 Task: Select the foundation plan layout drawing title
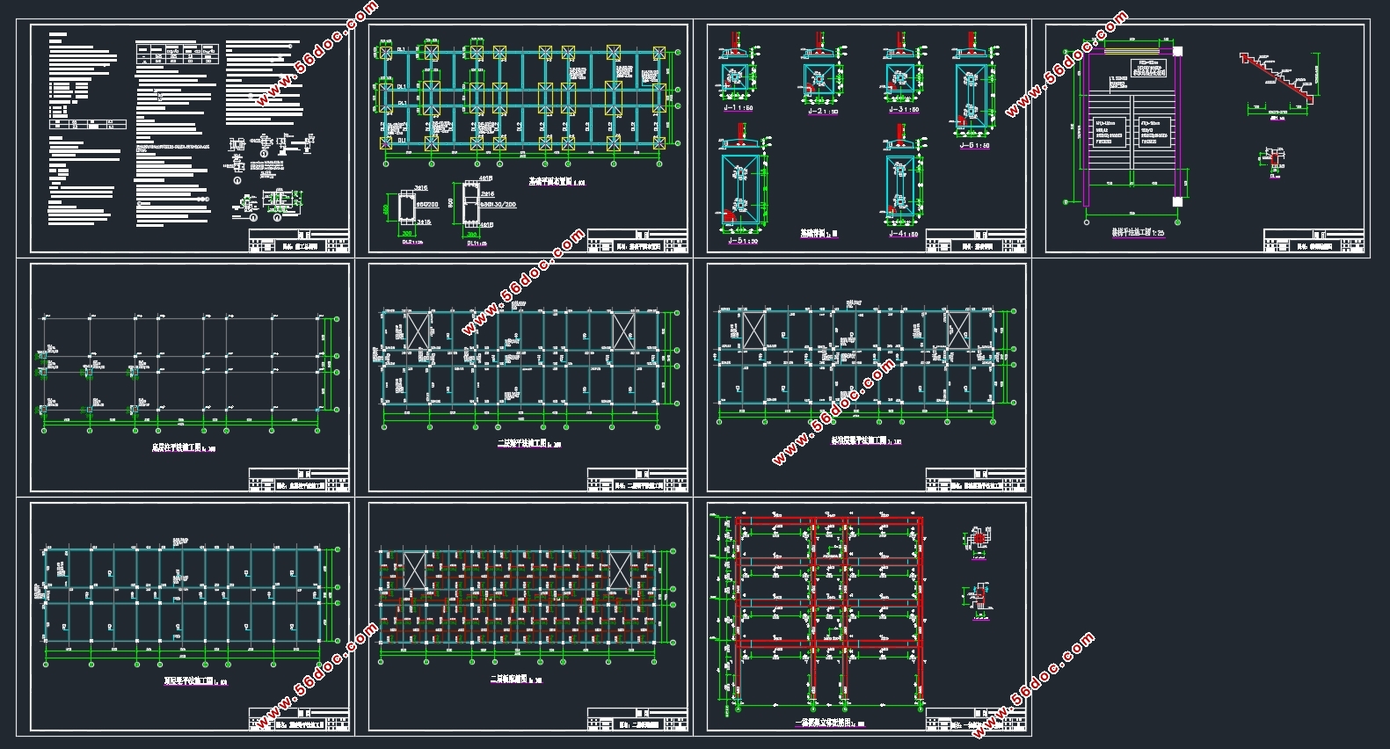pos(556,182)
